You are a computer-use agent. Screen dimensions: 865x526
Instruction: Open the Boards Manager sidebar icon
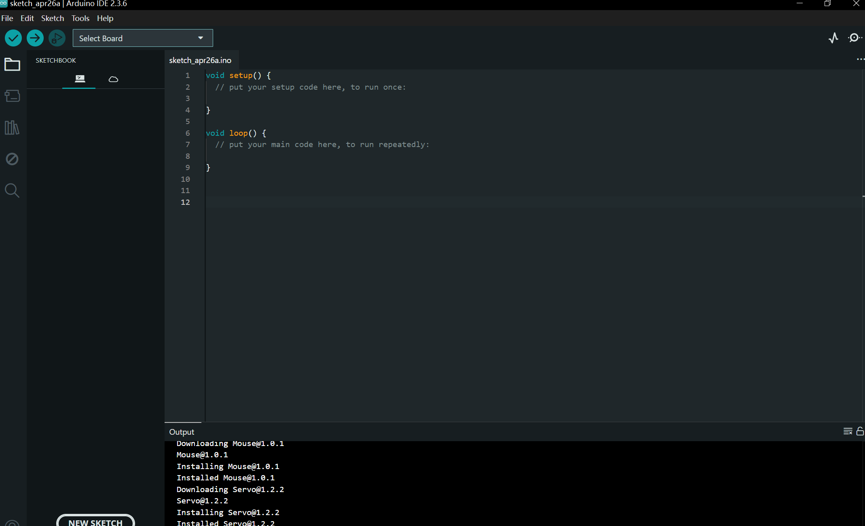12,96
